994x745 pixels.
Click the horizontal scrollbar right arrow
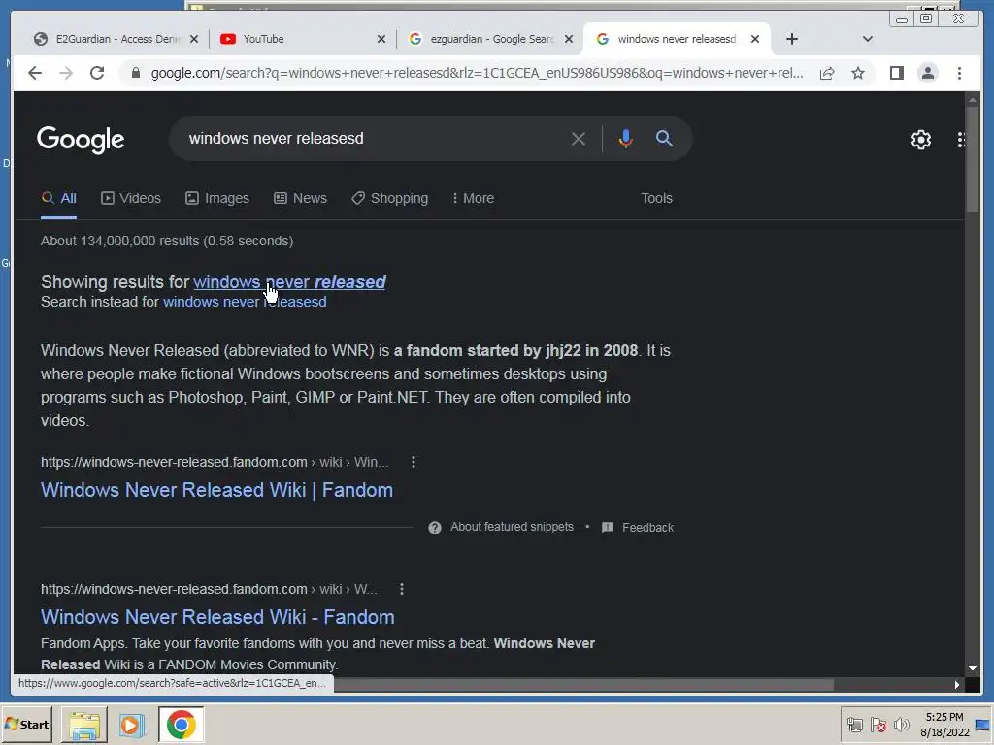tap(956, 684)
